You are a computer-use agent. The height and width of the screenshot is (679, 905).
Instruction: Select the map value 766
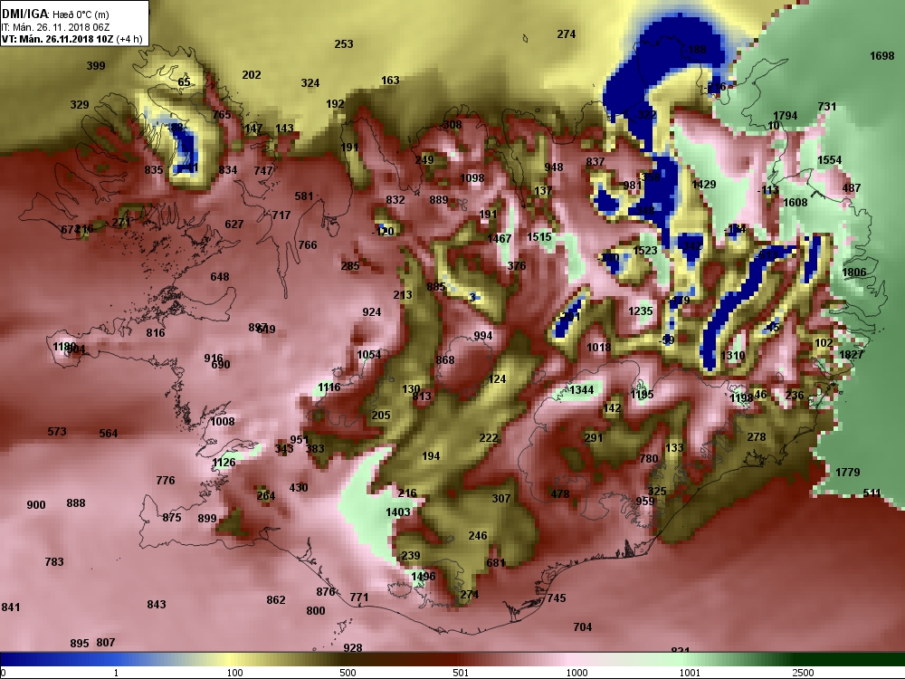point(308,245)
